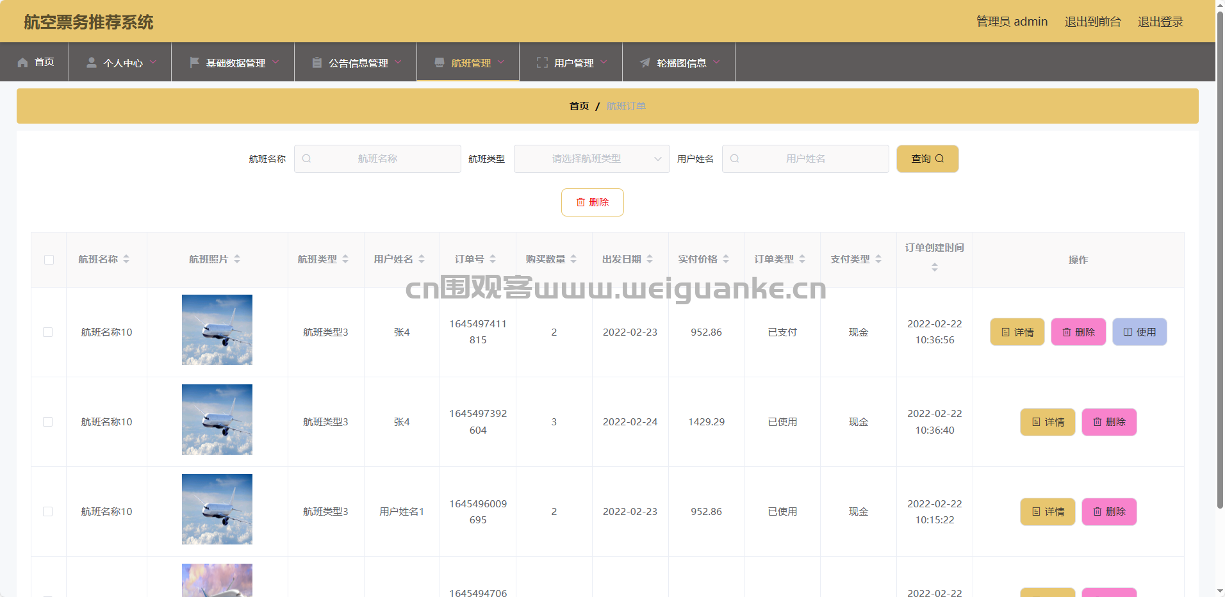
Task: Click the 用户姓名 search input field
Action: (805, 159)
